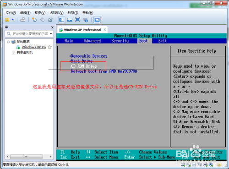
Task: Select 我的电脑 in the library tree
Action: point(23,42)
